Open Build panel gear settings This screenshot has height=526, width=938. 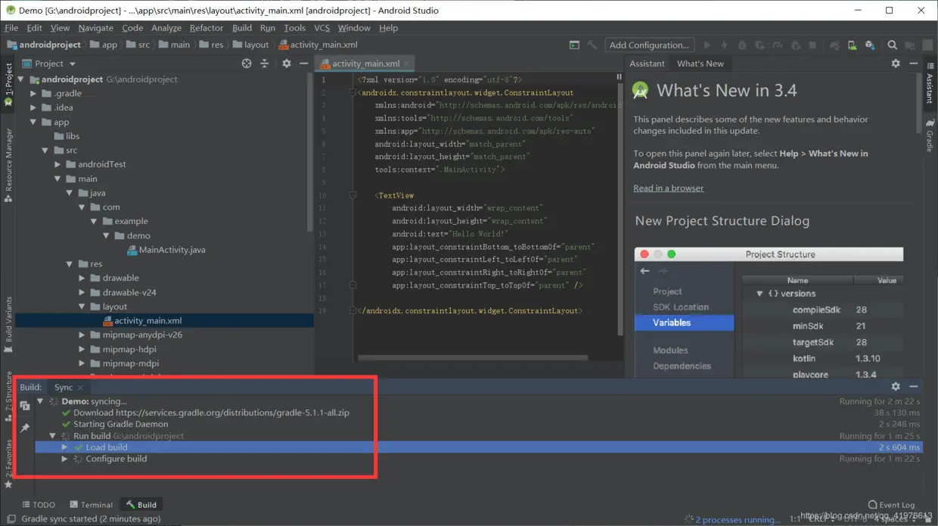[896, 387]
